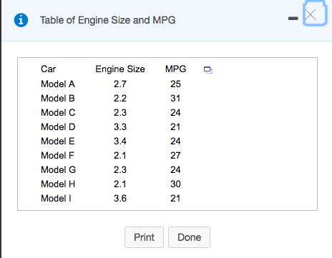
Task: Select the 'Model E' row label
Action: pos(58,141)
